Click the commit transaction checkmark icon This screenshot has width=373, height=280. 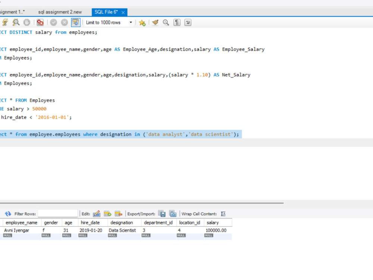pos(53,23)
